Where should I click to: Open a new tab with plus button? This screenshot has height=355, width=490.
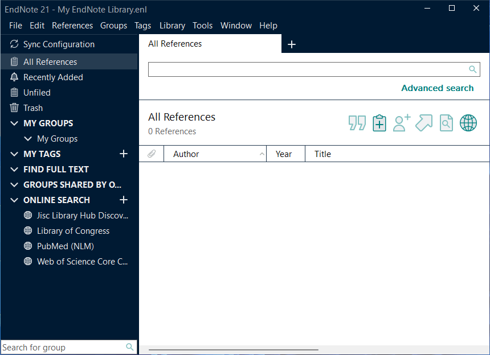292,44
